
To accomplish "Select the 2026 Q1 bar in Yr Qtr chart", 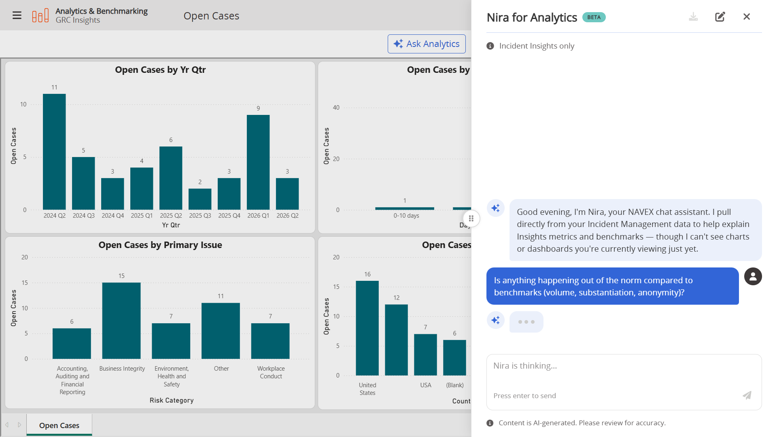I will point(258,162).
